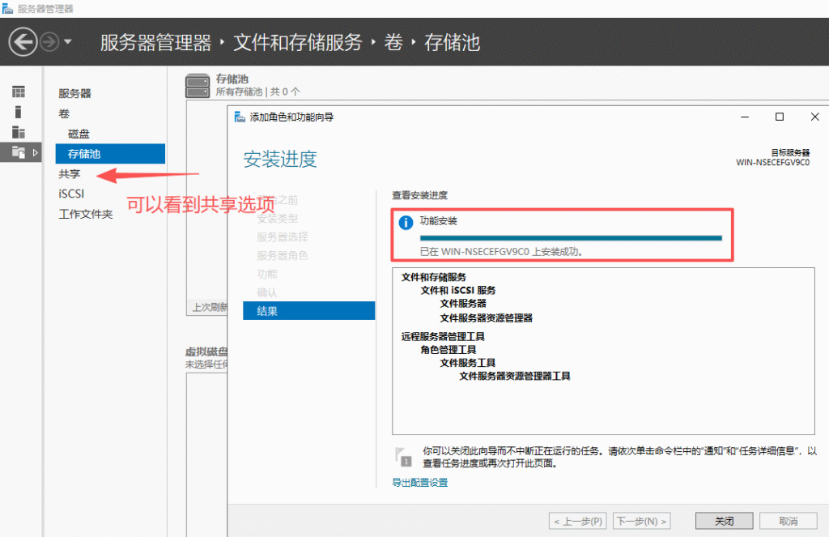Select 服务器 in the navigation pane
This screenshot has width=829, height=537.
[x=74, y=94]
